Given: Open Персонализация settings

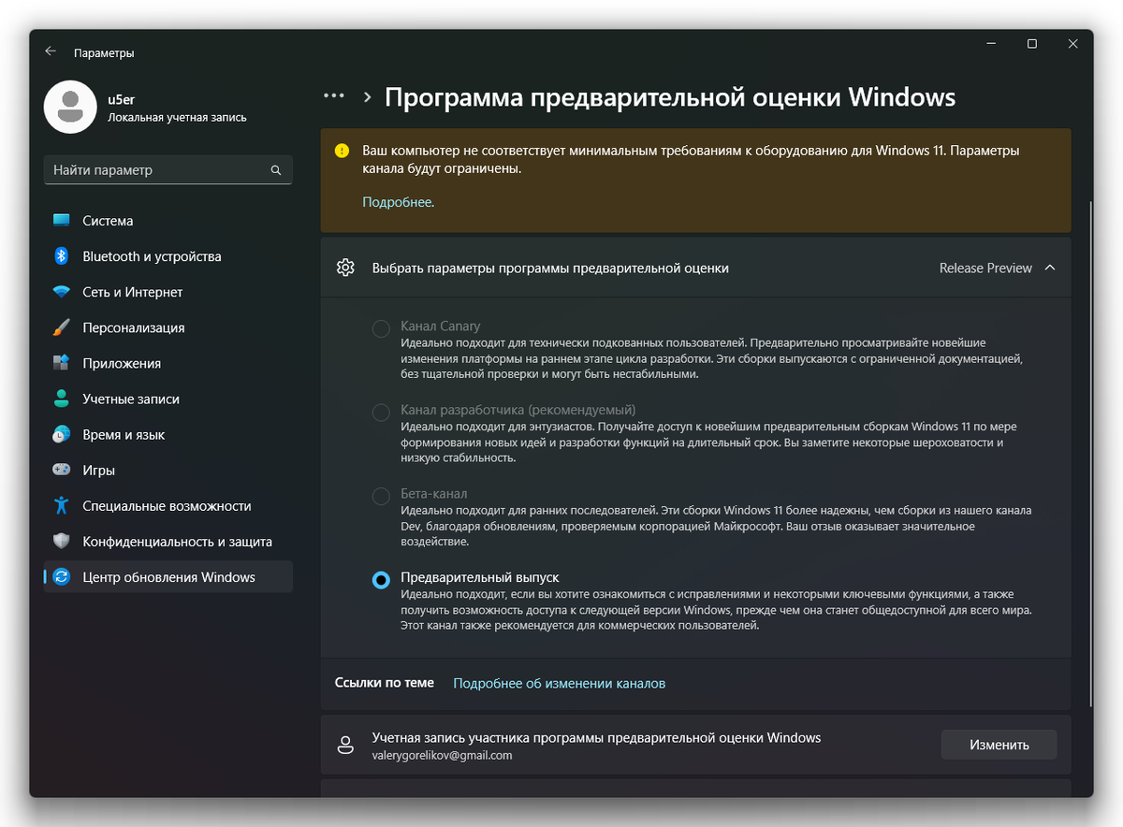Looking at the screenshot, I should pos(168,327).
